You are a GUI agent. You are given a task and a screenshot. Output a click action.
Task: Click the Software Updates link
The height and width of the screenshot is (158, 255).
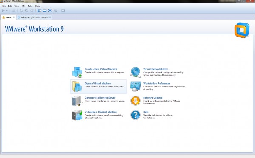pos(153,98)
